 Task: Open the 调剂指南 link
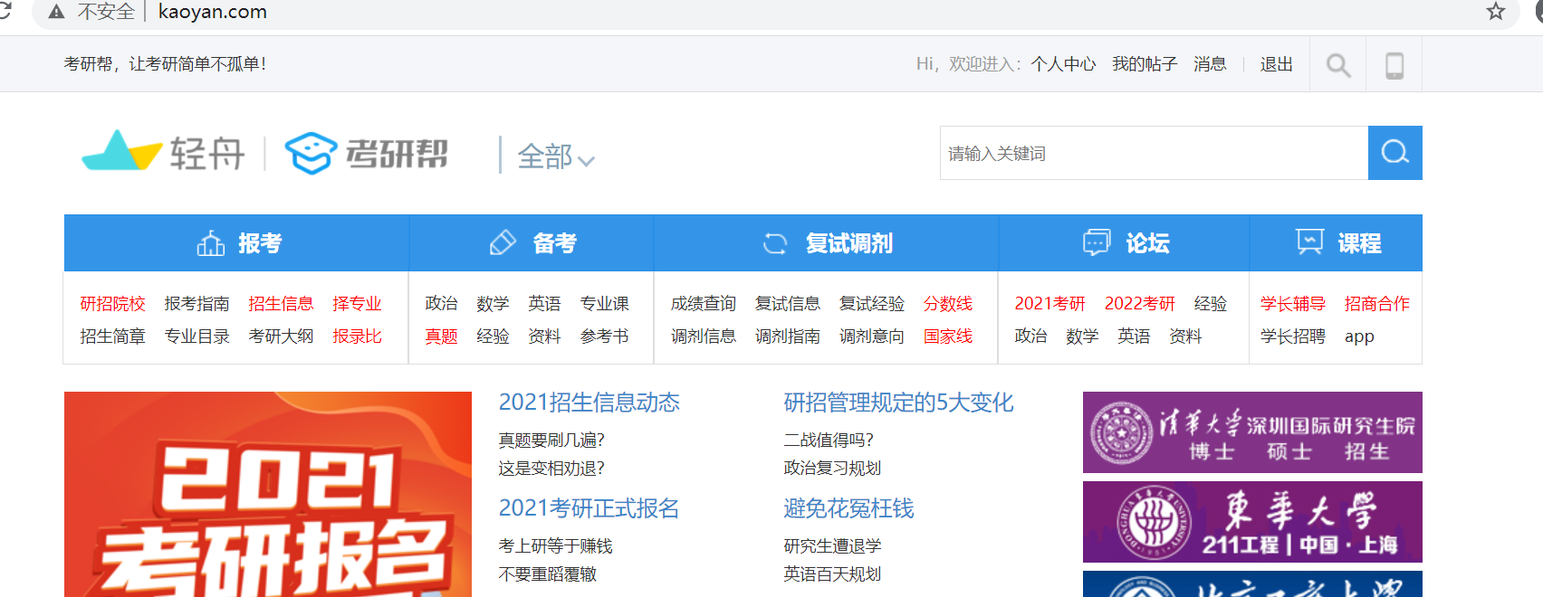pos(787,336)
